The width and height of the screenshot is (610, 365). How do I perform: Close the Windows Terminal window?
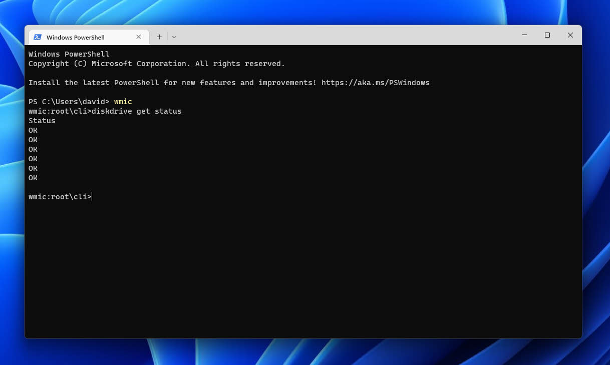[570, 35]
